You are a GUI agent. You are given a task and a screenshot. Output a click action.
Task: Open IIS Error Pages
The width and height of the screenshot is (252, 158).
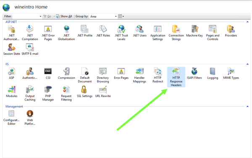pos(121,73)
